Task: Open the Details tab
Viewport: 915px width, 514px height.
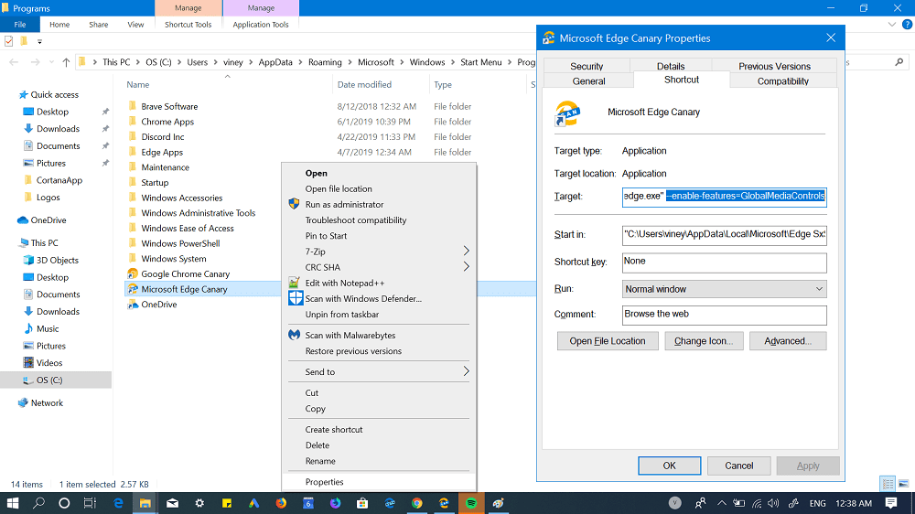Action: [671, 66]
